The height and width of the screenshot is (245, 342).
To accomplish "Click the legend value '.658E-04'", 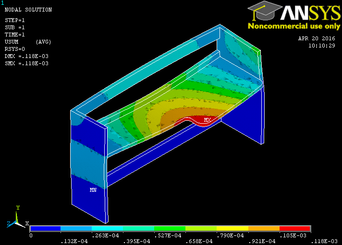I will [199, 241].
